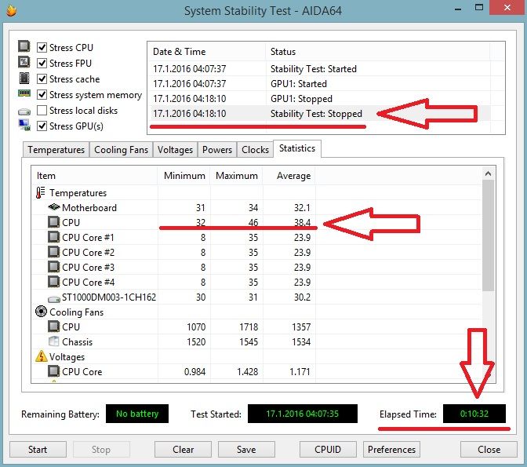The width and height of the screenshot is (527, 467).
Task: Click the statistics list vertical scrollbar thumb
Action: [x=488, y=235]
